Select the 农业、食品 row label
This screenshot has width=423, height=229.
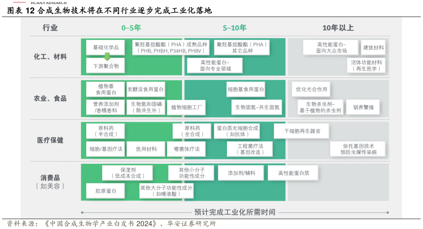[x=50, y=98]
